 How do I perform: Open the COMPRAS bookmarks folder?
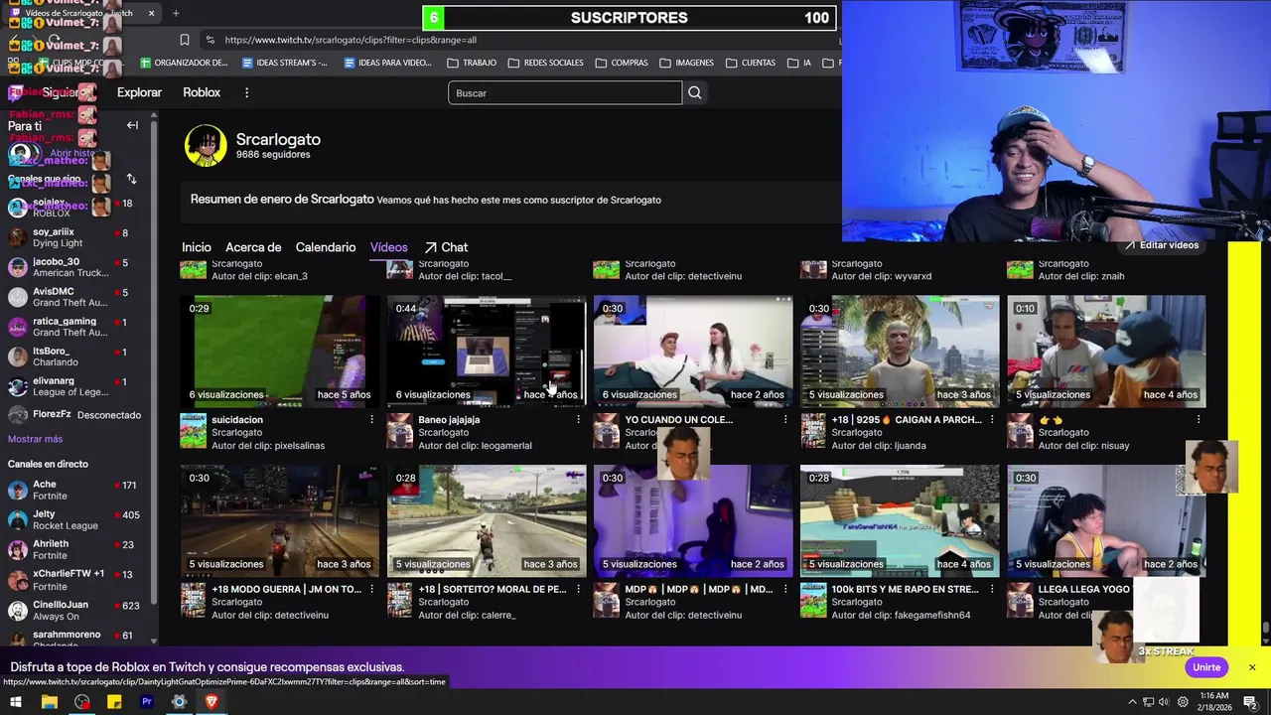621,63
